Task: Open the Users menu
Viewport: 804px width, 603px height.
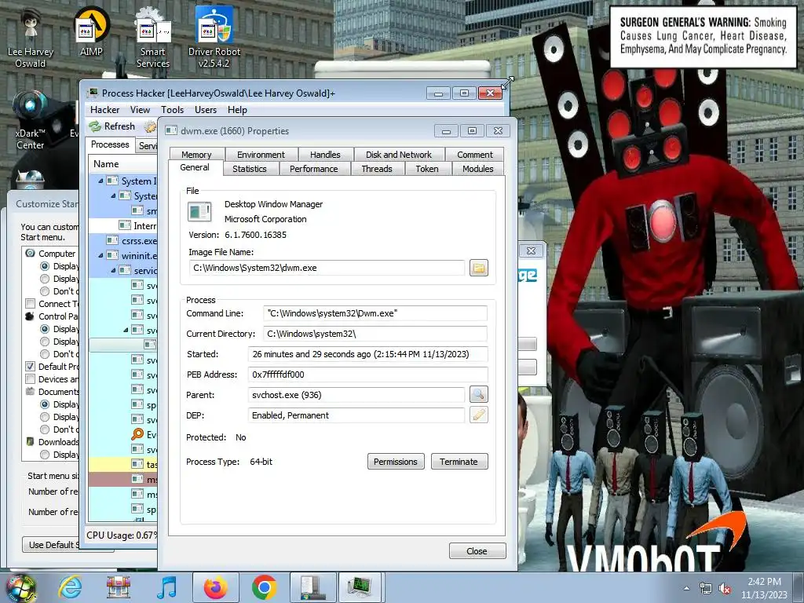Action: coord(206,110)
